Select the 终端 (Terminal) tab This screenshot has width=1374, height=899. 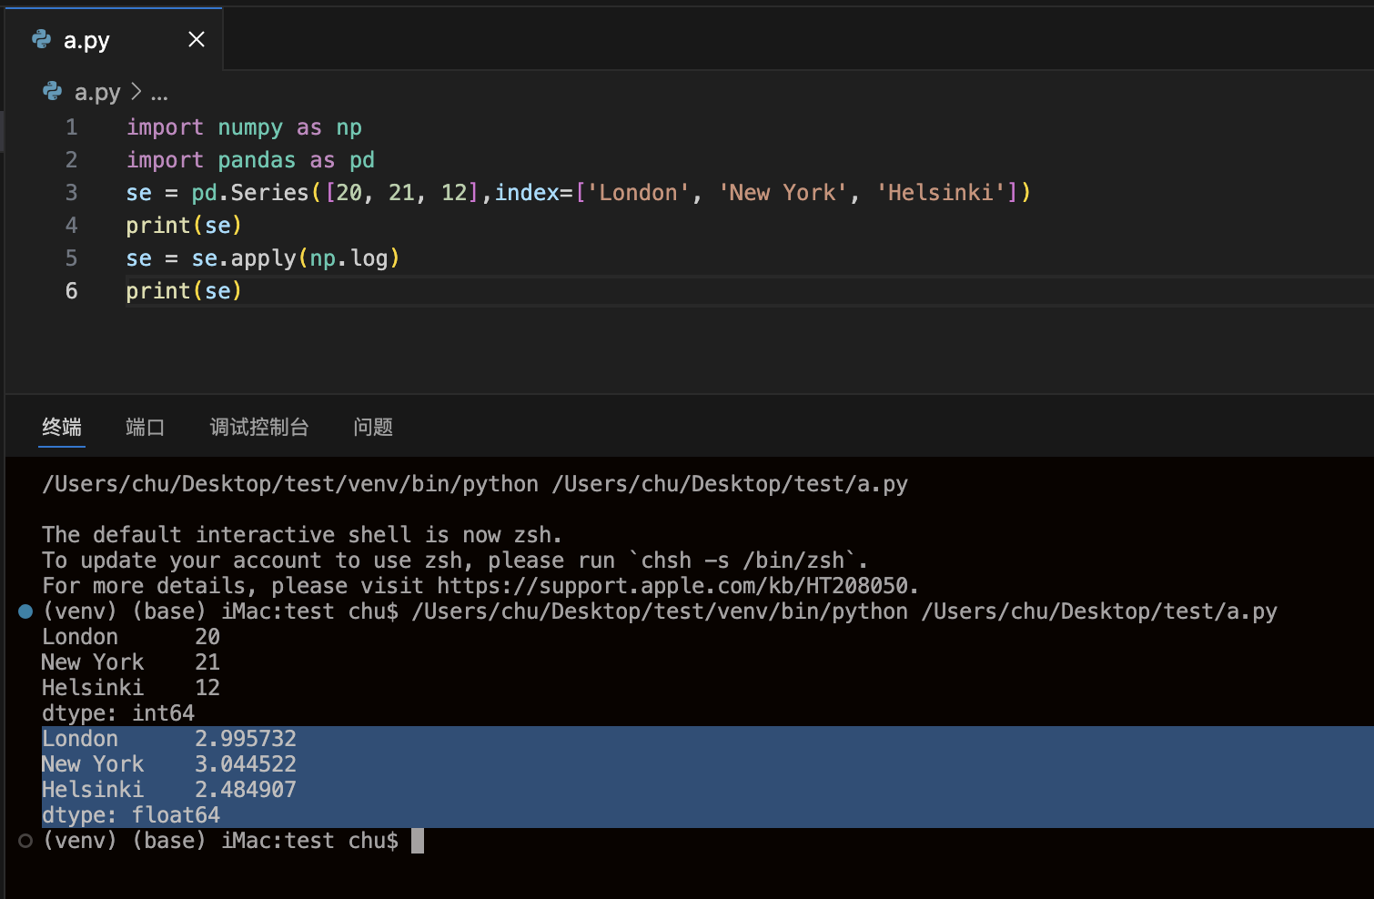pos(61,427)
